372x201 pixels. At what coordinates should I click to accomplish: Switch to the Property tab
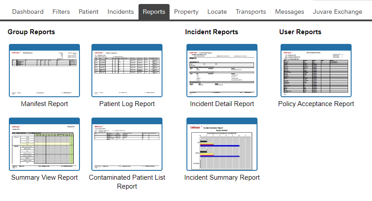pyautogui.click(x=186, y=12)
